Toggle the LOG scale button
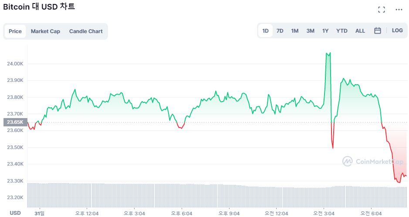This screenshot has height=217, width=409. [x=397, y=31]
